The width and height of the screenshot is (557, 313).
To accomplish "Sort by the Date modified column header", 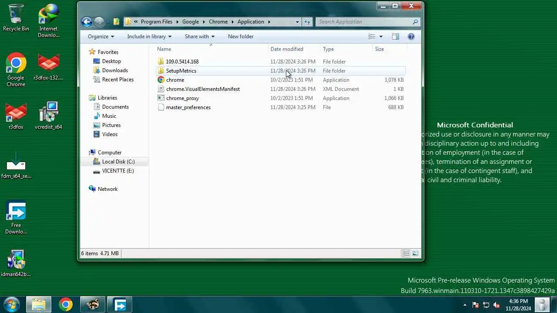I will click(293, 49).
